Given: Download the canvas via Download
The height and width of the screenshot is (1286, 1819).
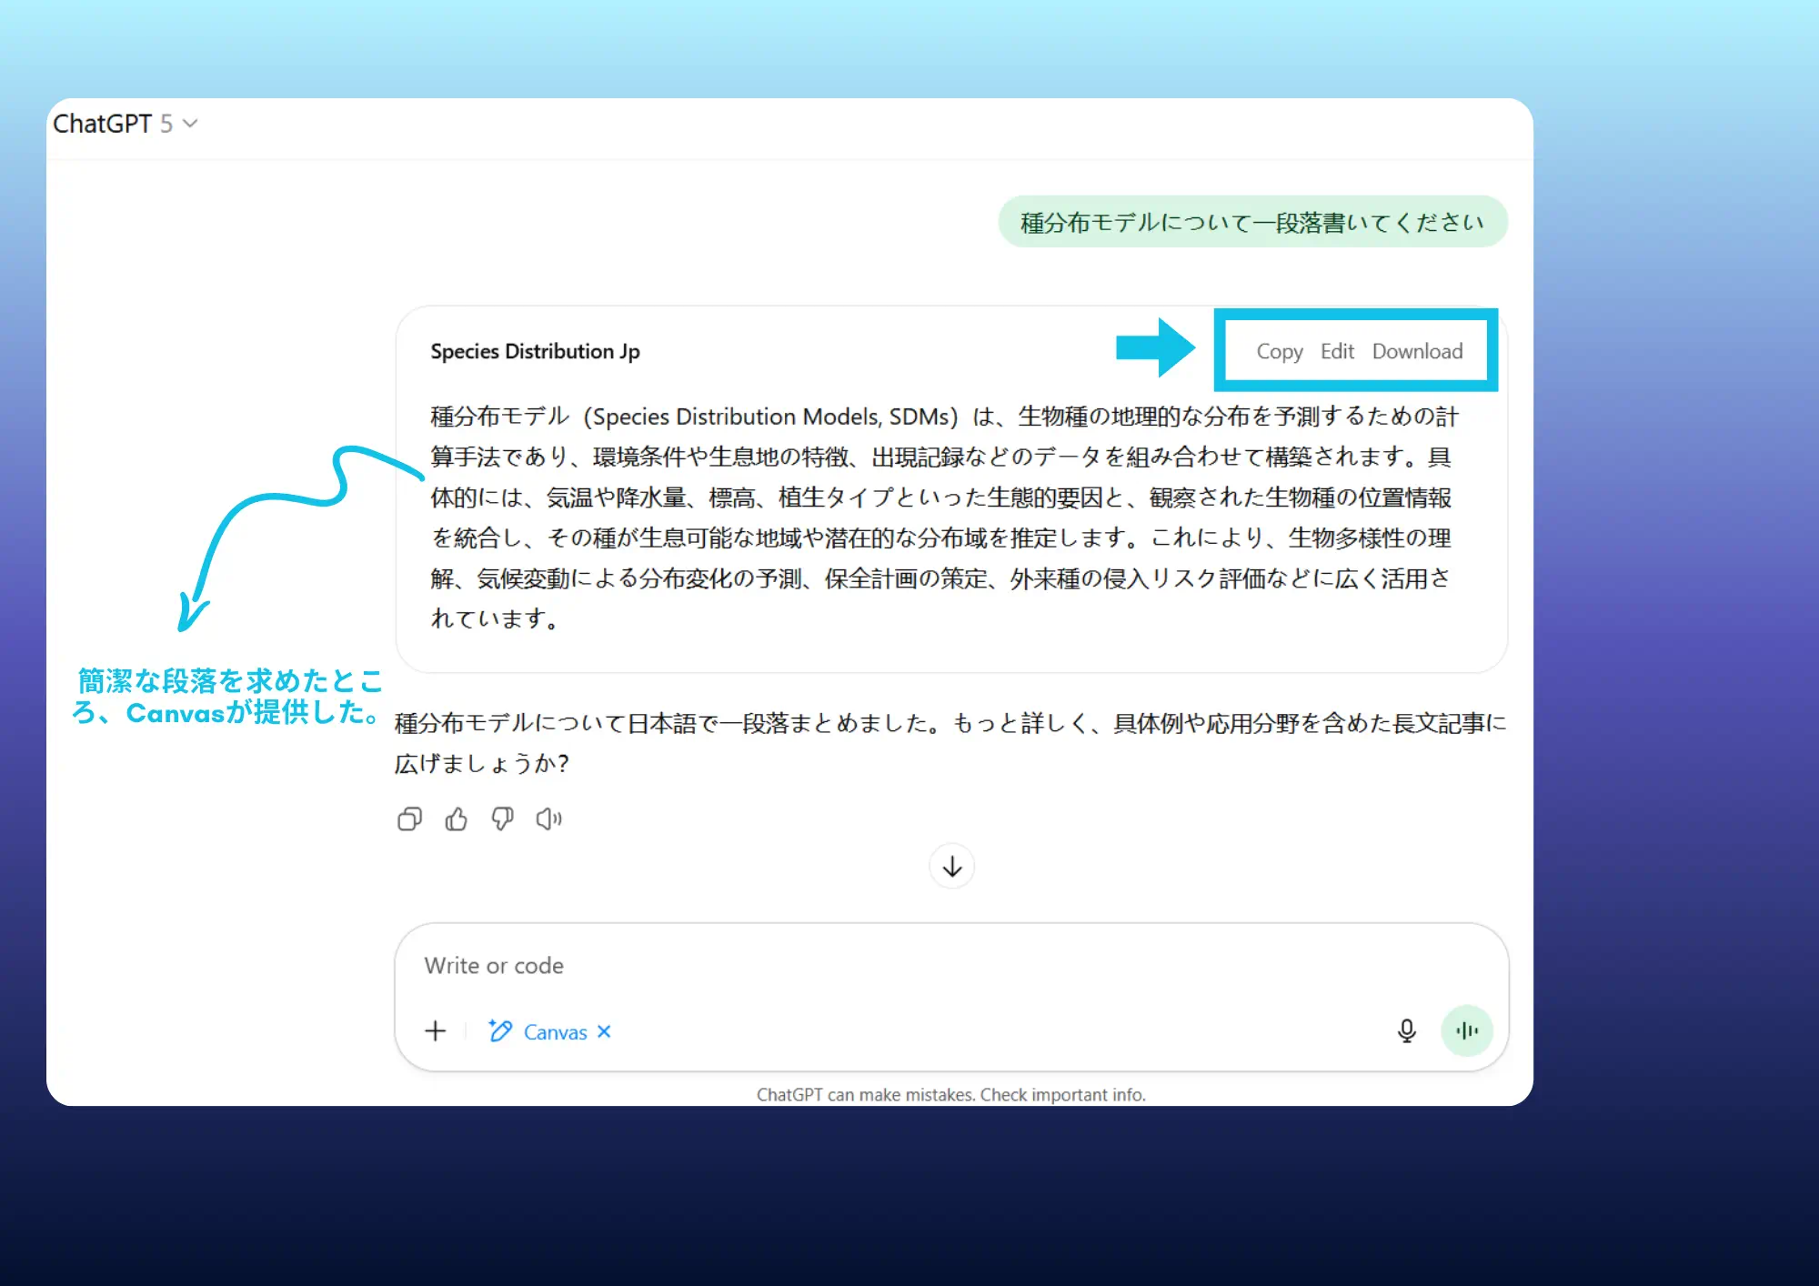Looking at the screenshot, I should pos(1418,351).
